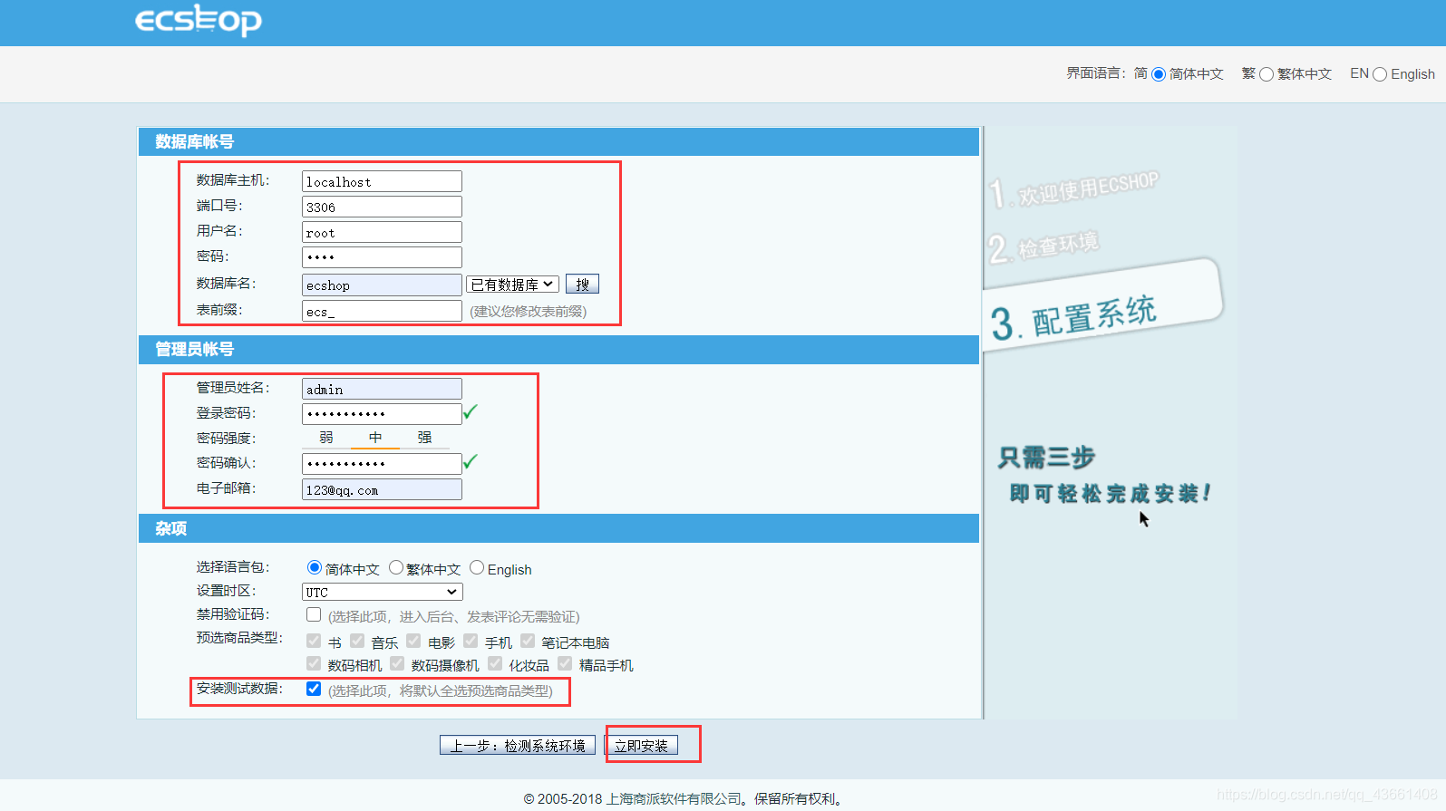Choose 简体中文 language pack radio in 杂项
The image size is (1446, 811).
click(x=315, y=567)
